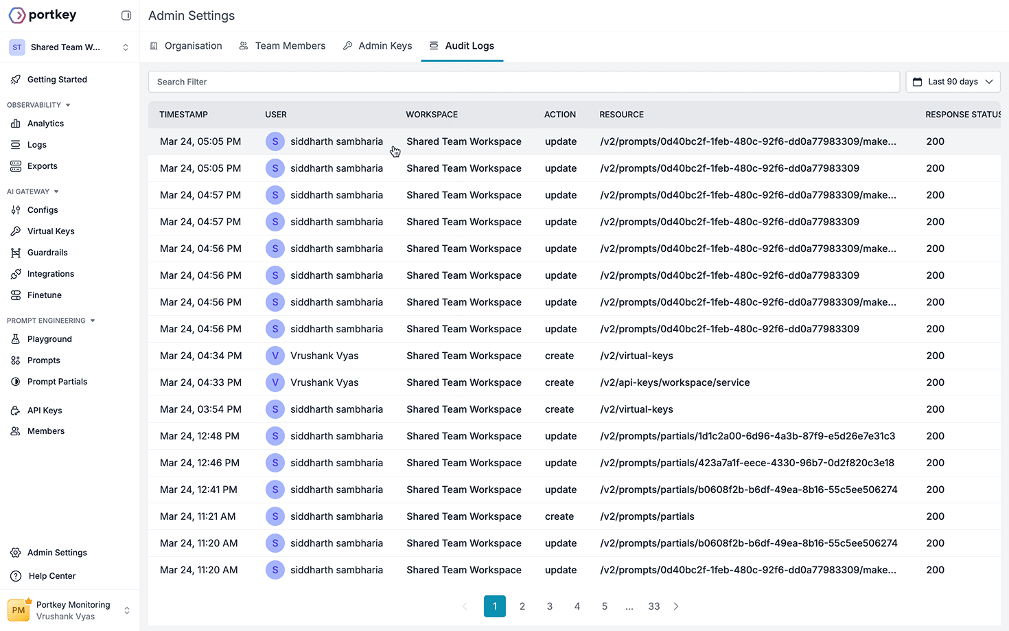Collapse the sidebar panel icon
The width and height of the screenshot is (1009, 631).
coord(126,15)
